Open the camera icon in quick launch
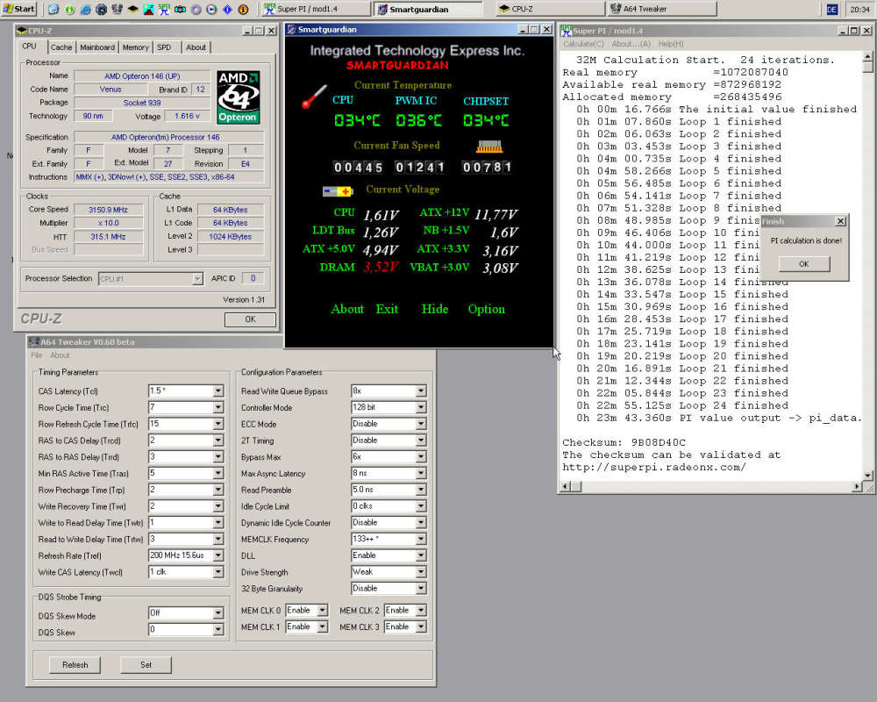This screenshot has height=702, width=877. (181, 9)
